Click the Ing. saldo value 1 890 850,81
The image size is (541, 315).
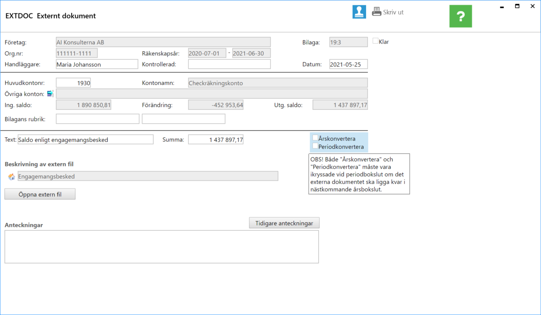pos(83,105)
